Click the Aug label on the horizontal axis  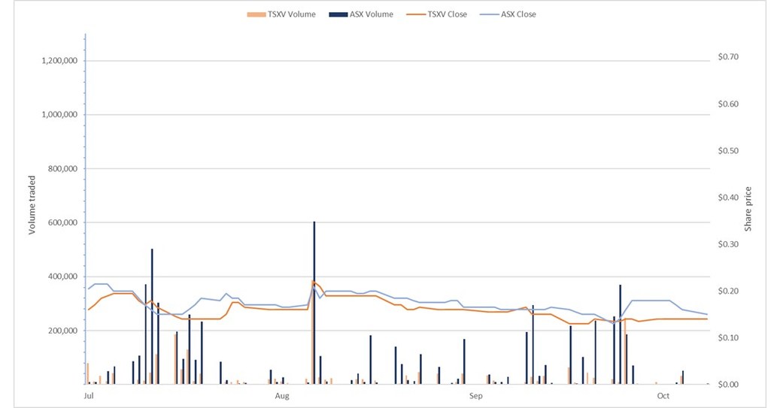pyautogui.click(x=282, y=395)
